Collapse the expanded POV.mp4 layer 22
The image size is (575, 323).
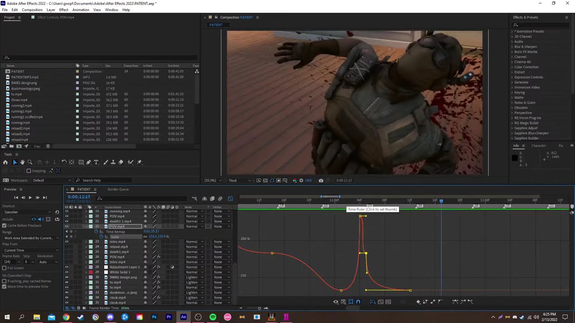tap(86, 227)
